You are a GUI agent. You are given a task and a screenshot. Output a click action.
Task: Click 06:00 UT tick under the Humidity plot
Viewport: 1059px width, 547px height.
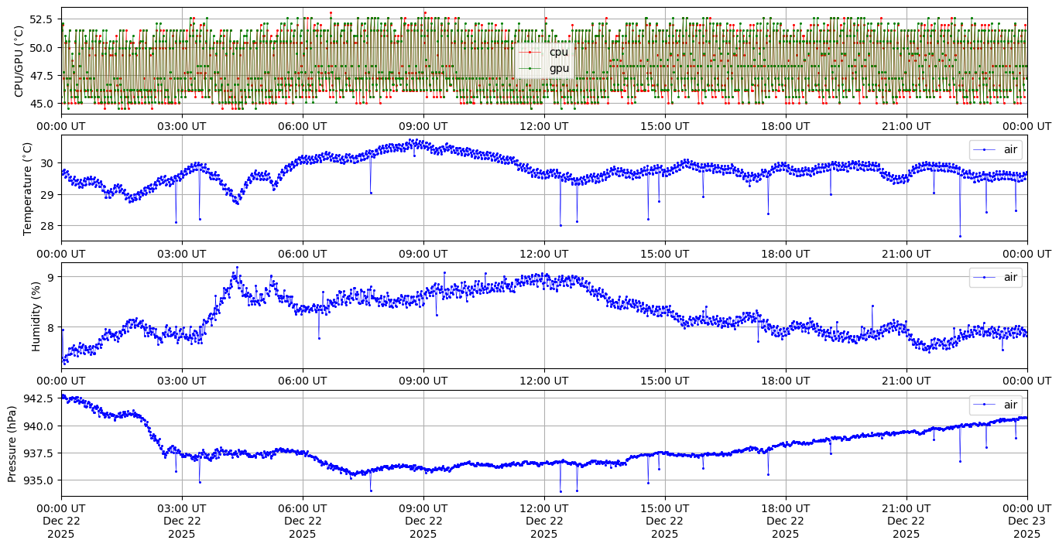(303, 380)
